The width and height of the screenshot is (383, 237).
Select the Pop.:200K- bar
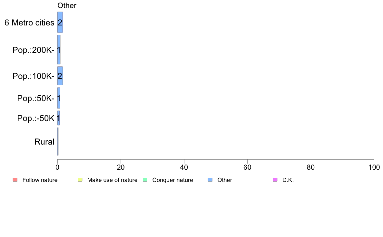pyautogui.click(x=59, y=50)
